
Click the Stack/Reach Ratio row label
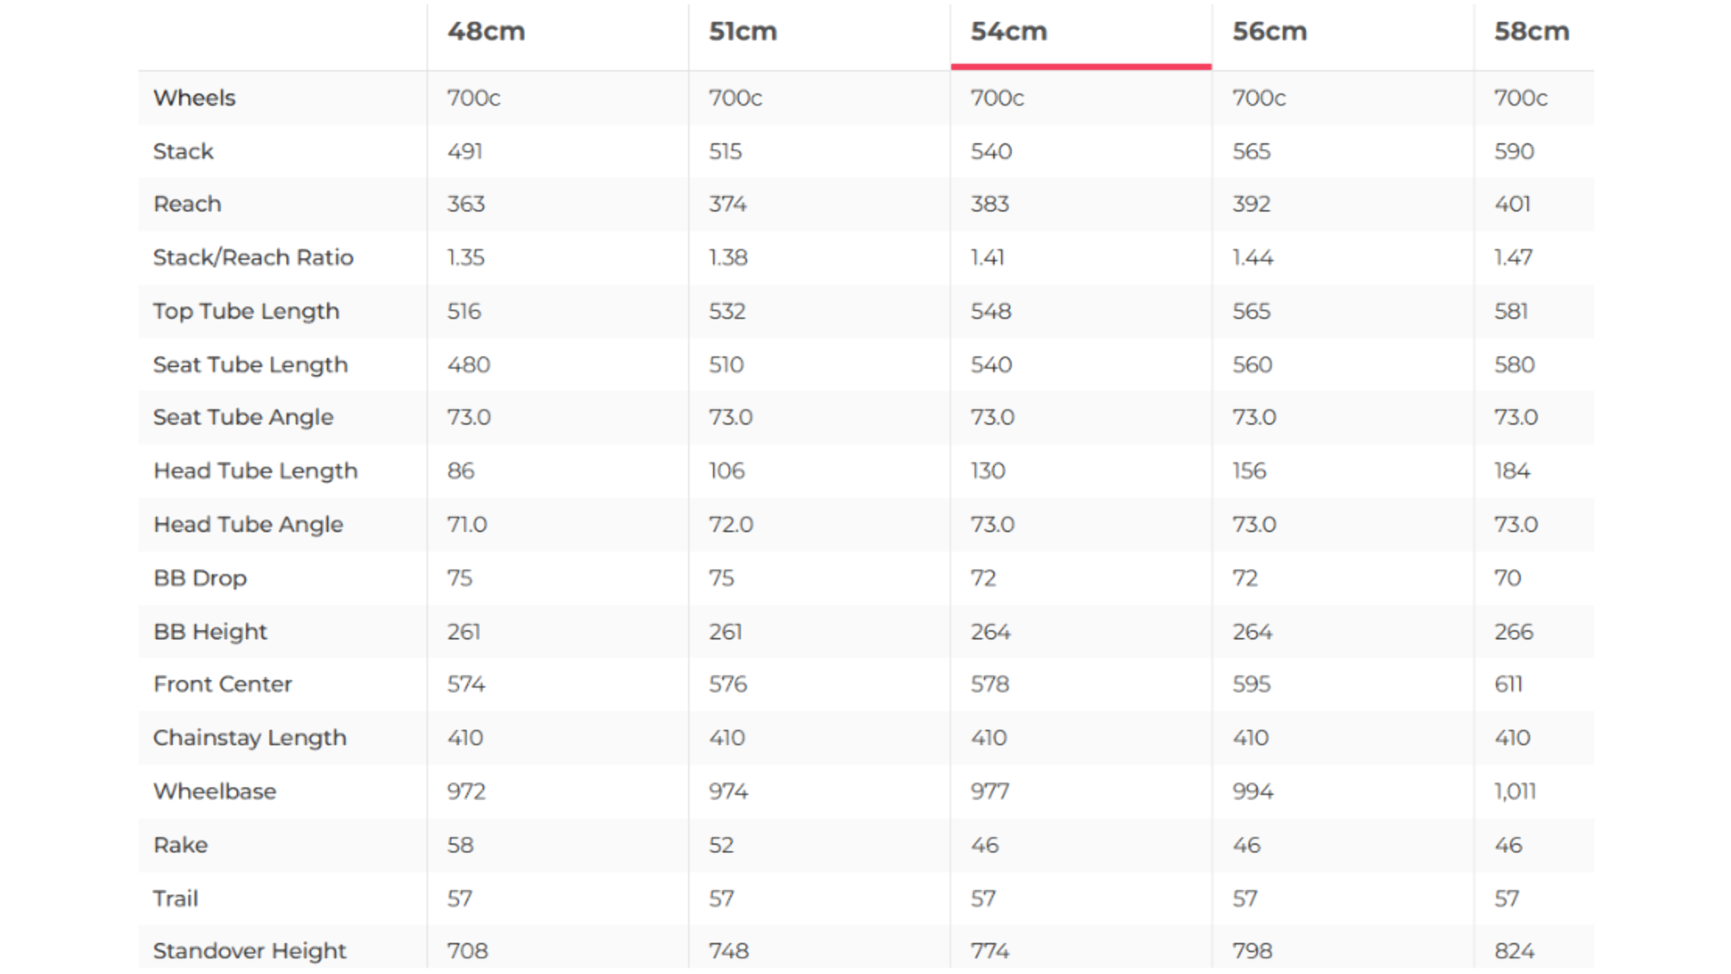click(x=253, y=257)
